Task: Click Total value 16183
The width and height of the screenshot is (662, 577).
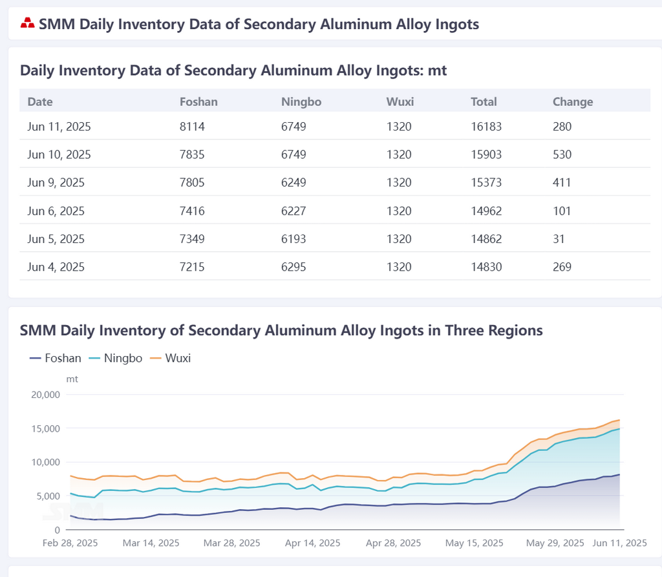Action: (x=486, y=127)
